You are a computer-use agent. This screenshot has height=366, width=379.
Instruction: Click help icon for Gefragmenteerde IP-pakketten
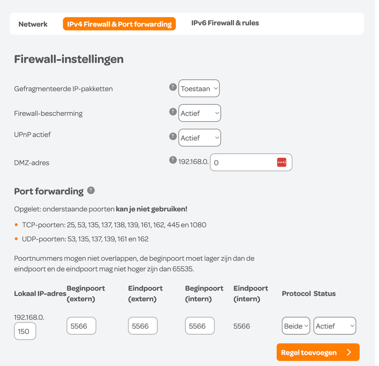point(173,87)
